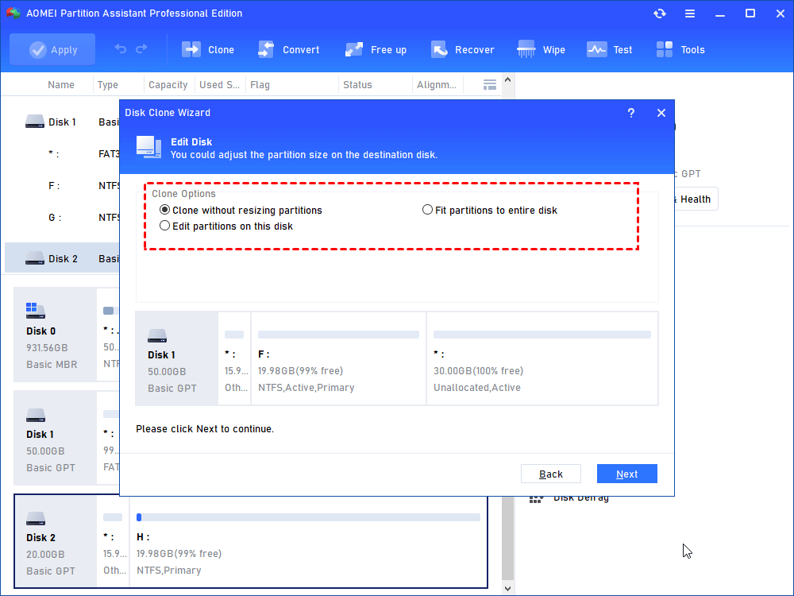
Task: Sort by the Flag column header
Action: [x=260, y=85]
